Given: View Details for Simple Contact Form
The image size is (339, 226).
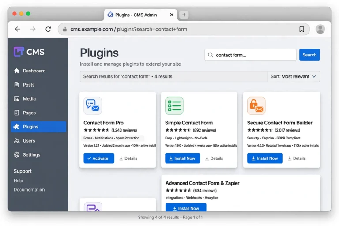Looking at the screenshot, I should pos(214,158).
